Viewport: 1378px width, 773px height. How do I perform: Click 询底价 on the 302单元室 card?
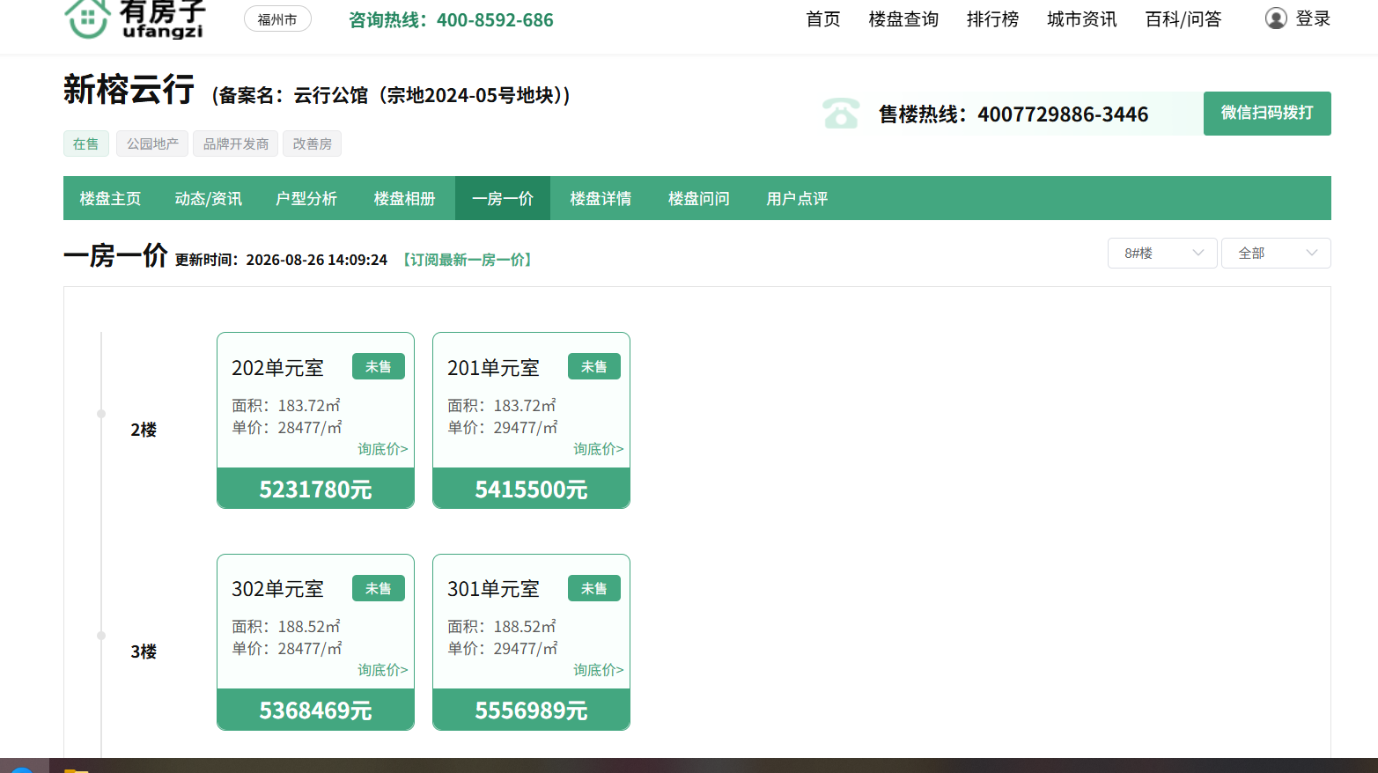[x=383, y=670]
